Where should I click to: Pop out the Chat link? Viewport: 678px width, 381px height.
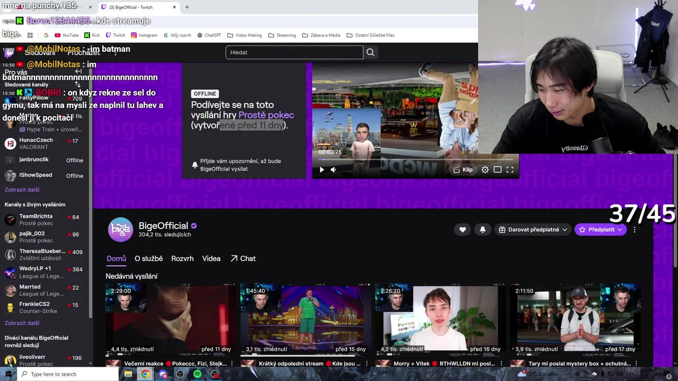pos(243,259)
